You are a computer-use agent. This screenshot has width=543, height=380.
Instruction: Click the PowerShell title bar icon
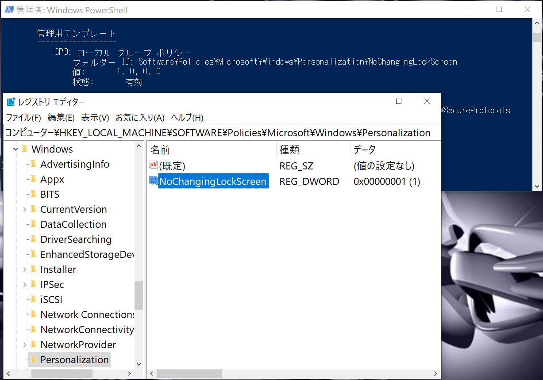(9, 10)
